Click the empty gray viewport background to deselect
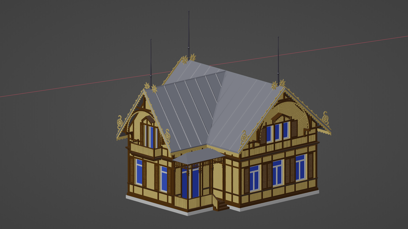 coord(60,179)
